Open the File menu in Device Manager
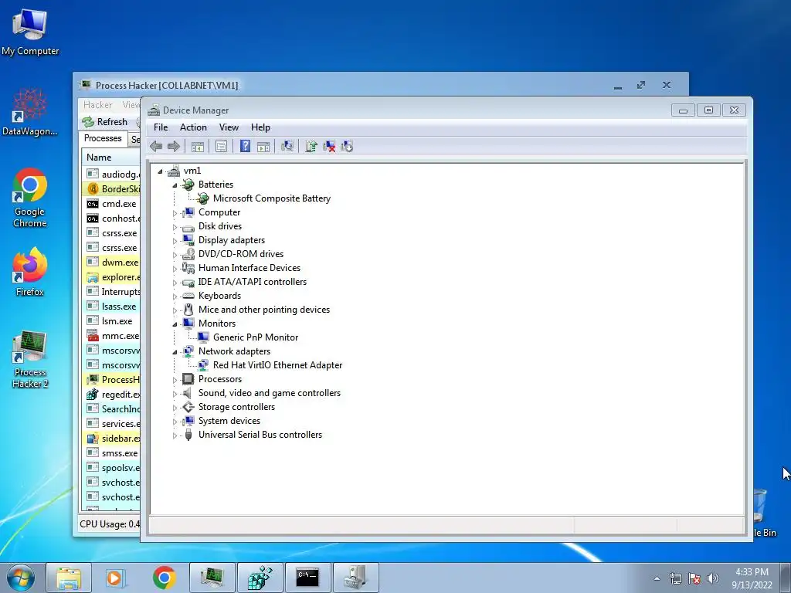791x593 pixels. pyautogui.click(x=161, y=127)
